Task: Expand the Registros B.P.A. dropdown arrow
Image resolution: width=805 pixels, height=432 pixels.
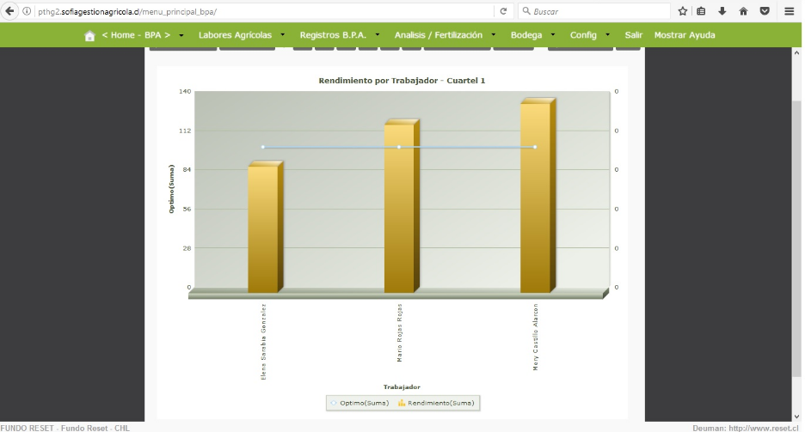Action: coord(378,35)
